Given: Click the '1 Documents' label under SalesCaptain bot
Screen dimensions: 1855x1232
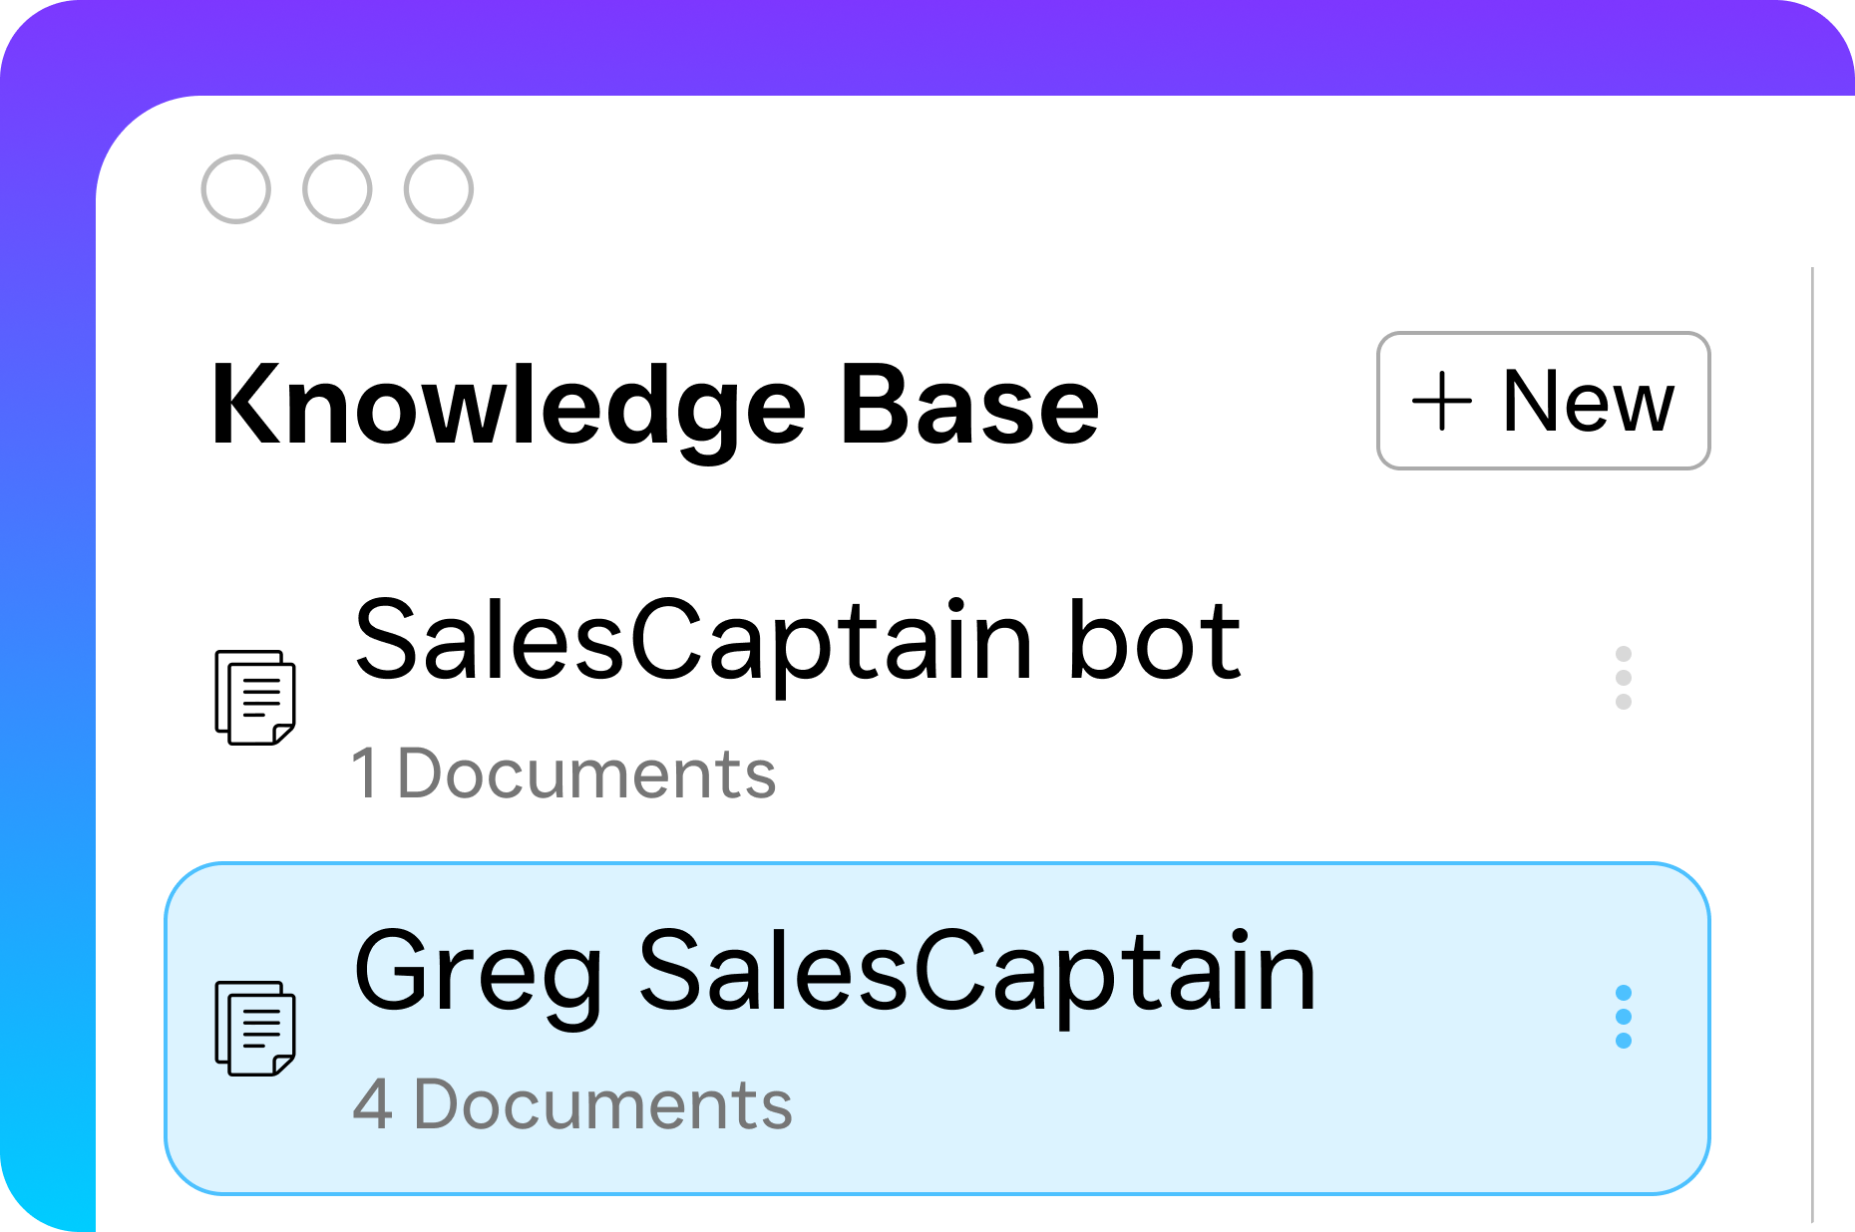Looking at the screenshot, I should coord(563,772).
